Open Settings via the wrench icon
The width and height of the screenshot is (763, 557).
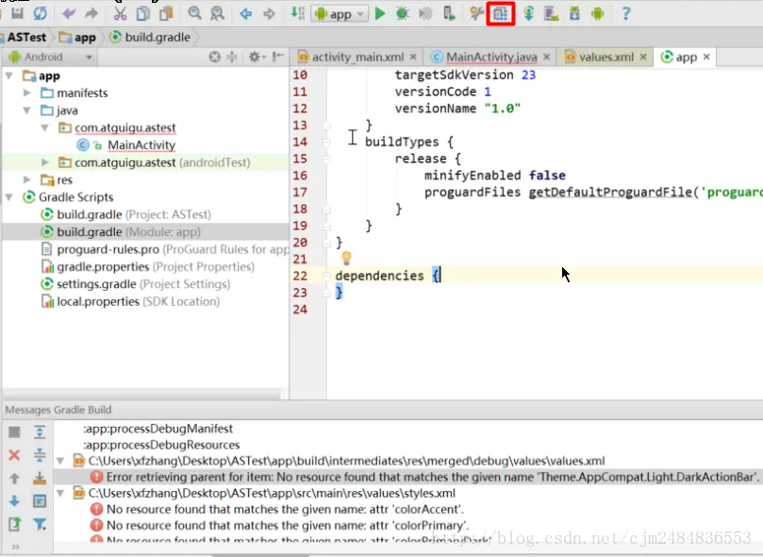click(477, 13)
